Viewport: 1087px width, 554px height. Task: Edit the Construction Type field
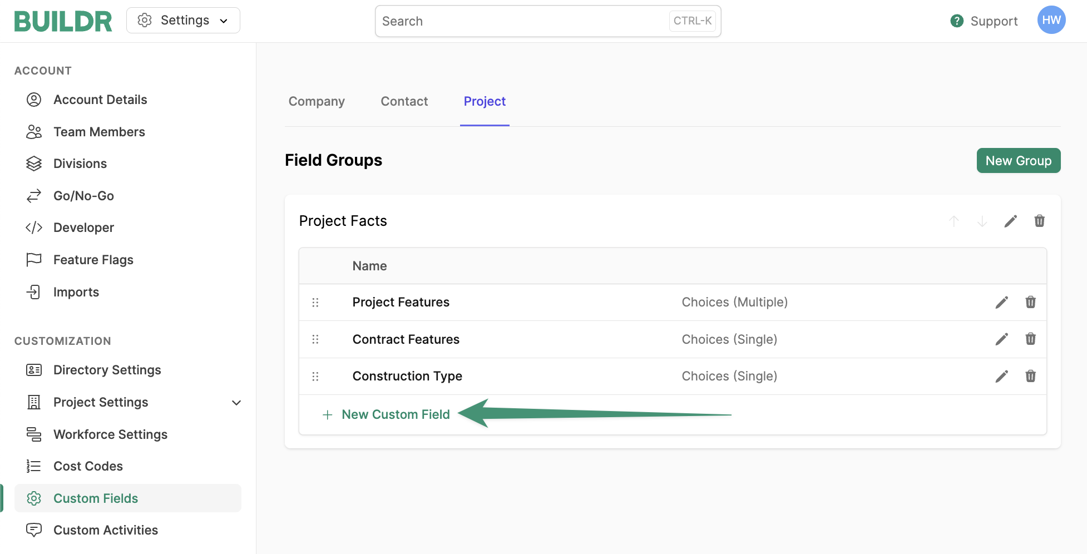coord(1001,376)
